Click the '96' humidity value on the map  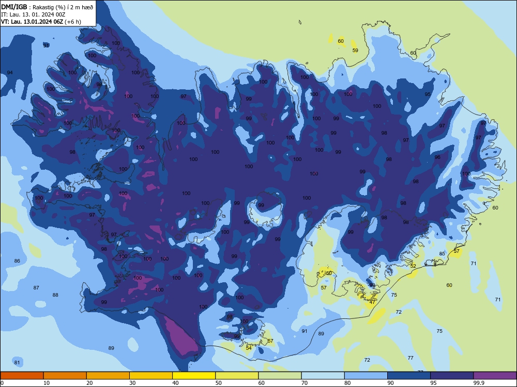pos(437,157)
